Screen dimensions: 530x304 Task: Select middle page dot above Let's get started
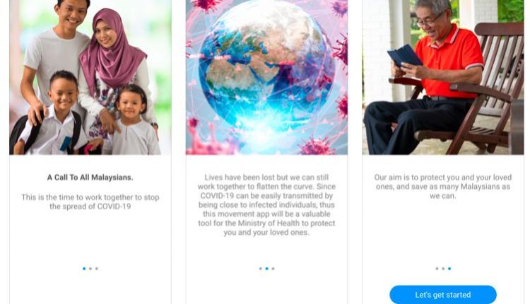coord(443,269)
